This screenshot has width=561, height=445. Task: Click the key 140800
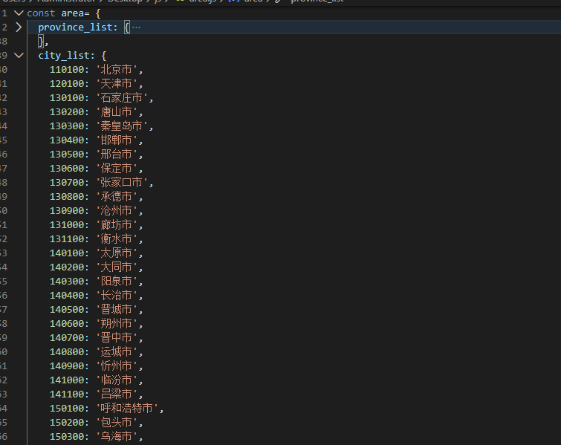67,352
